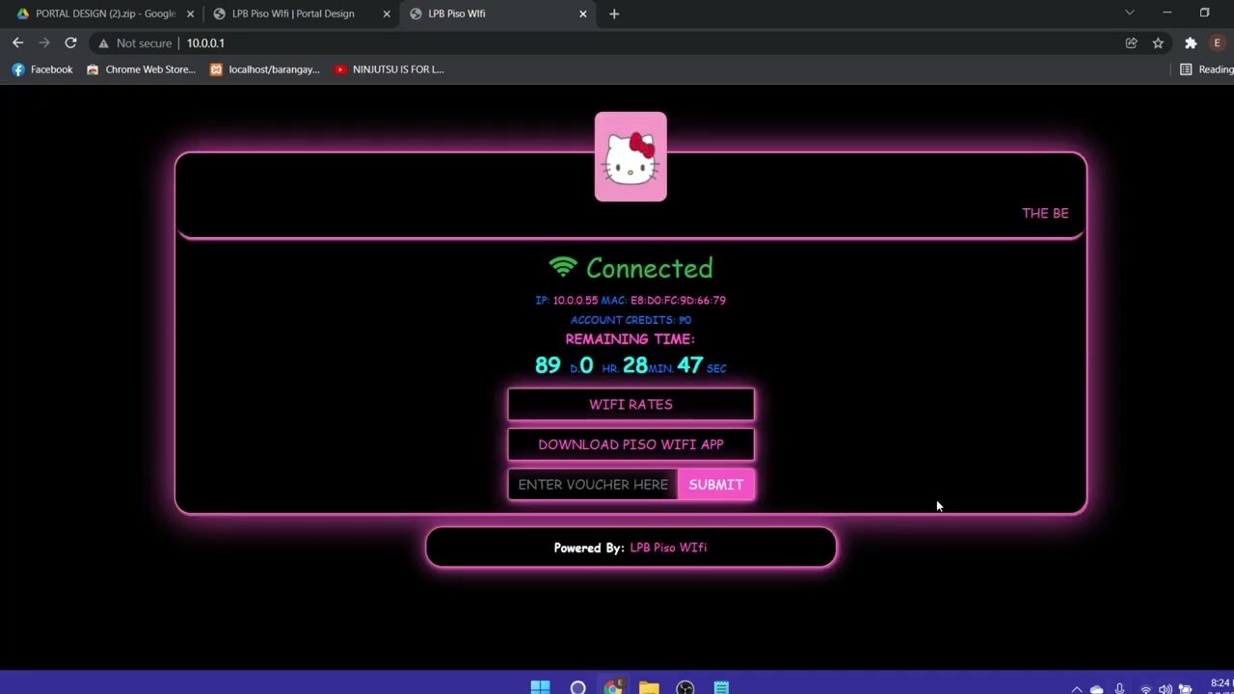This screenshot has height=694, width=1234.
Task: Click the browser back arrow
Action: [x=17, y=42]
